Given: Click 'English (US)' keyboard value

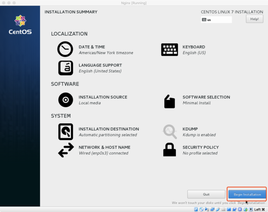Looking at the screenshot, I should coord(194,53).
